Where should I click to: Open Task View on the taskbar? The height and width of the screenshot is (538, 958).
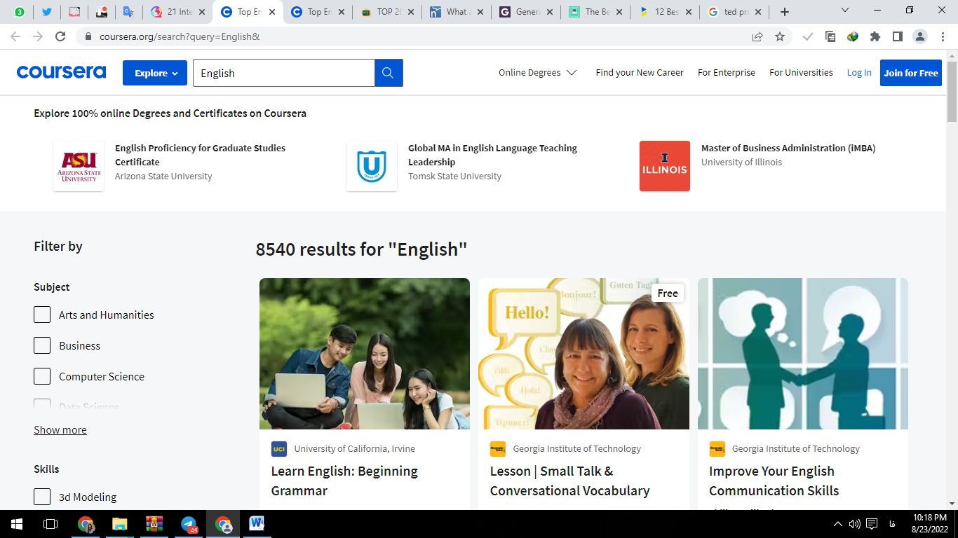point(50,523)
